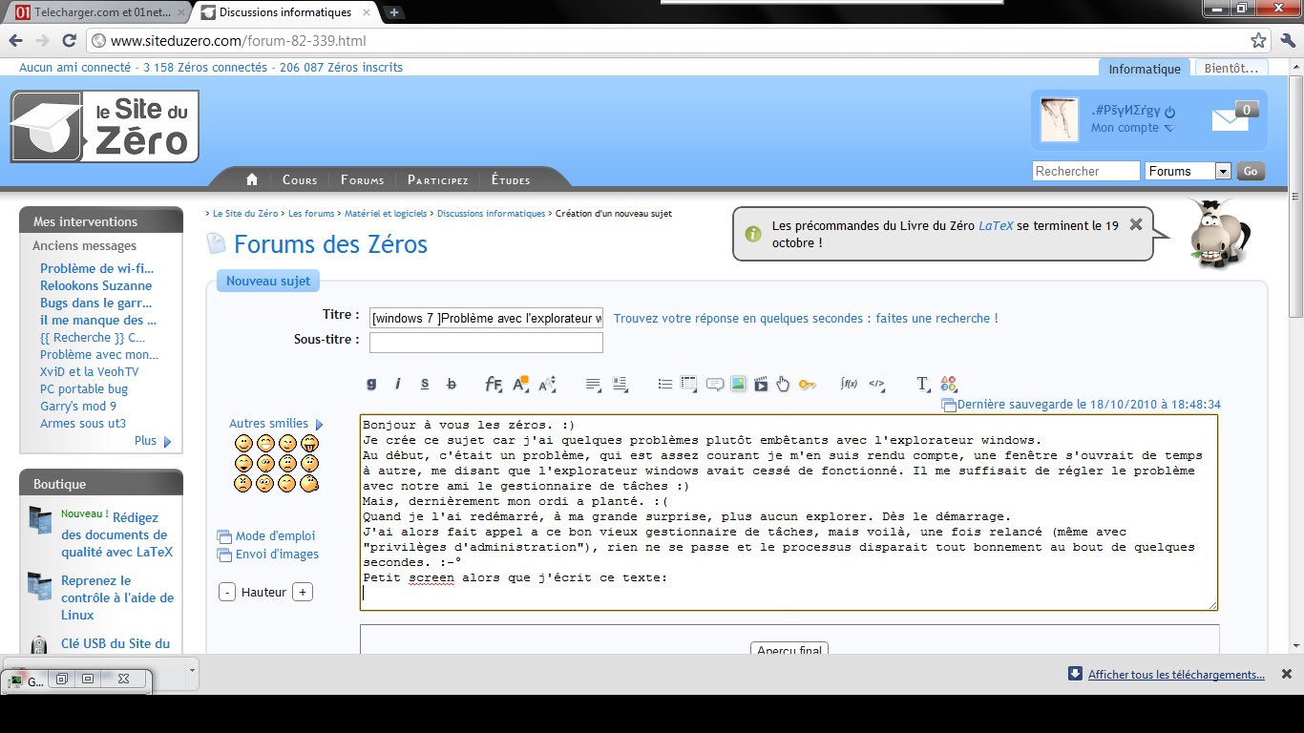Insert an image with picture icon
Image resolution: width=1304 pixels, height=733 pixels.
pyautogui.click(x=738, y=384)
